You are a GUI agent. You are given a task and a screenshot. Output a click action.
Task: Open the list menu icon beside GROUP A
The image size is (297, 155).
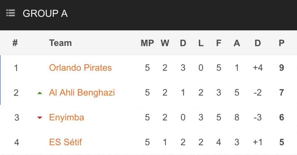coord(10,13)
